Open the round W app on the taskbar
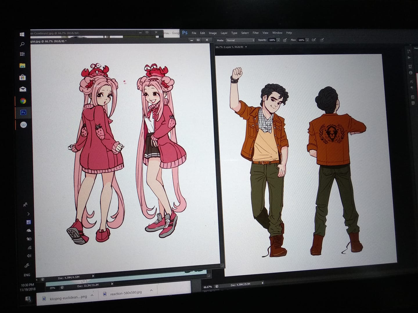418x313 pixels. 24,125
